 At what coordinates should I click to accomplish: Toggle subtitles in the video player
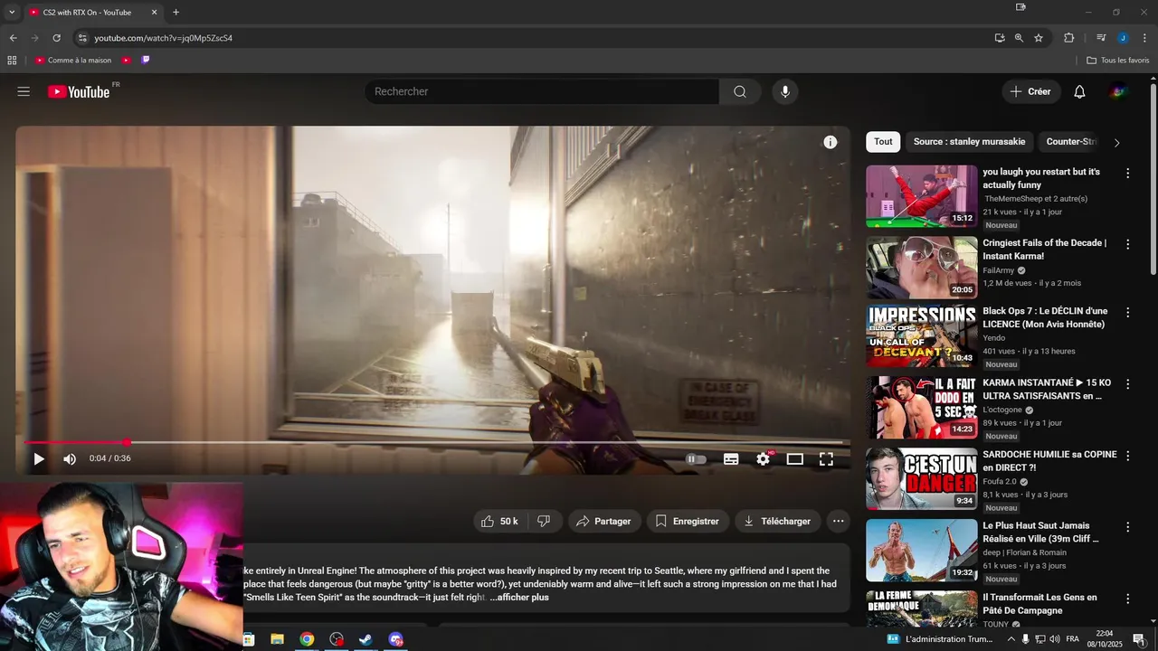pos(731,459)
